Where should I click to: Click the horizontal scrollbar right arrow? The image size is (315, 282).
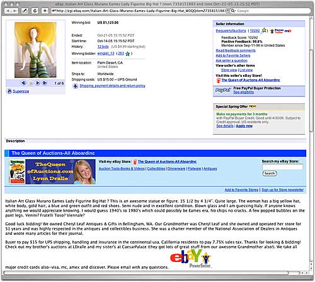click(x=307, y=273)
